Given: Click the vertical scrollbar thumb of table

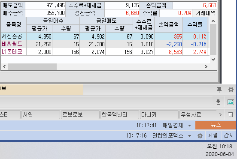Looking at the screenshot, I should tap(213, 40).
